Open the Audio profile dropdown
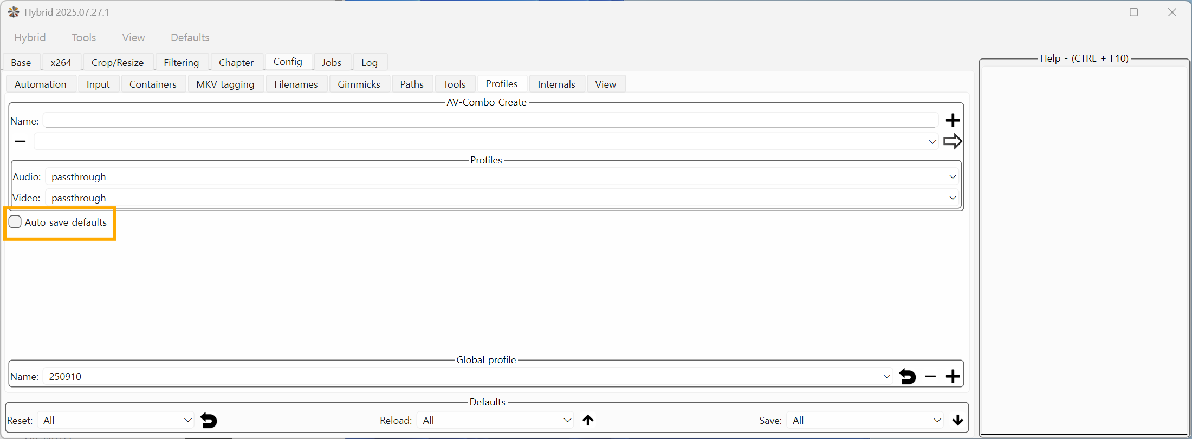The image size is (1192, 439). click(503, 177)
